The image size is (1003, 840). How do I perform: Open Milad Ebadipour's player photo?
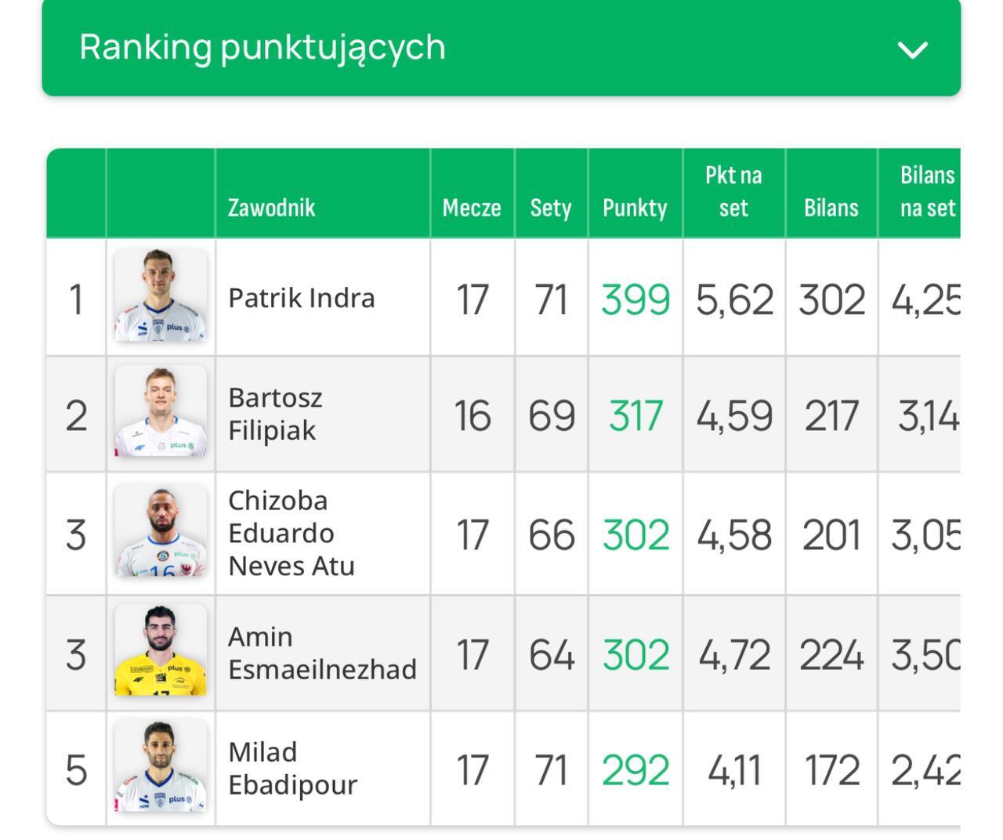[161, 766]
